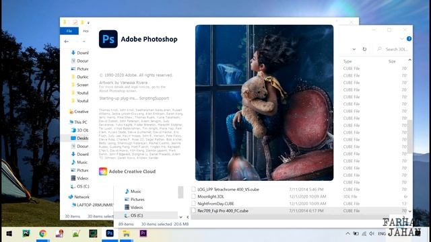The width and height of the screenshot is (431, 242).
Task: Open the recent locations dropdown near back arrow
Action: click(84, 42)
